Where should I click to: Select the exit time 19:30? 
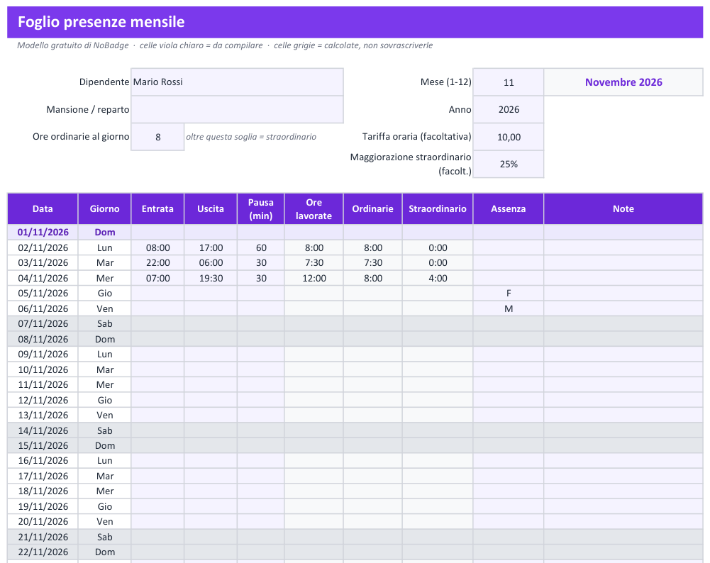click(x=211, y=278)
